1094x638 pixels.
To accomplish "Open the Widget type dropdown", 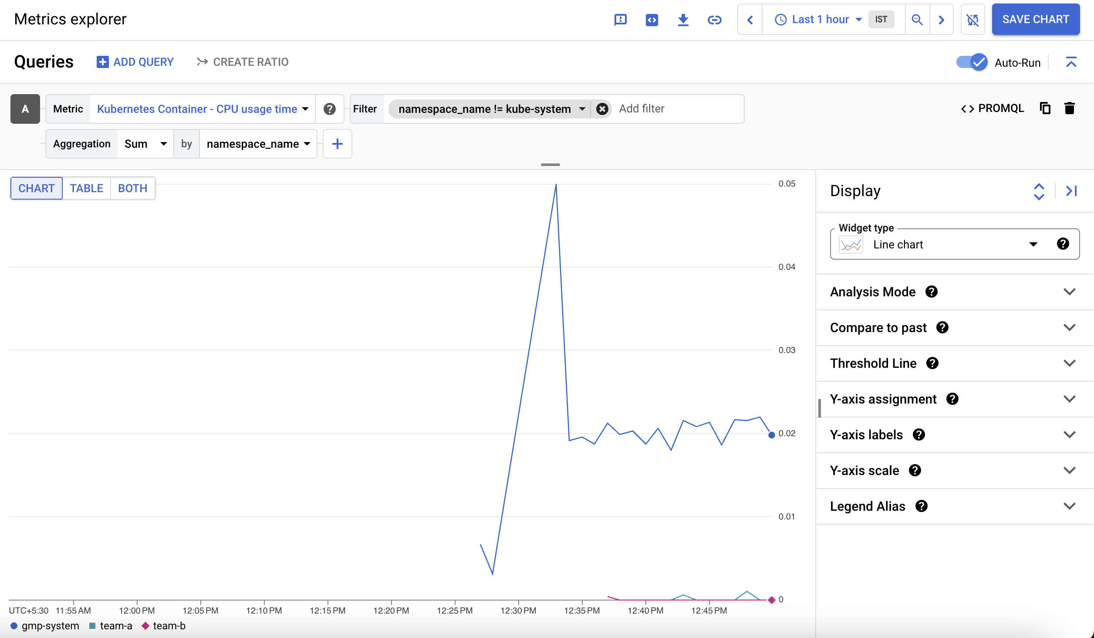I will (x=1033, y=244).
